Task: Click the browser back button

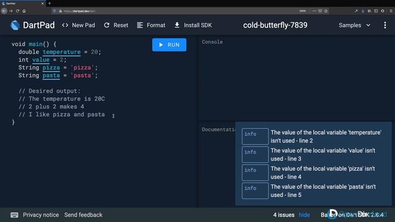Action: pos(4,11)
